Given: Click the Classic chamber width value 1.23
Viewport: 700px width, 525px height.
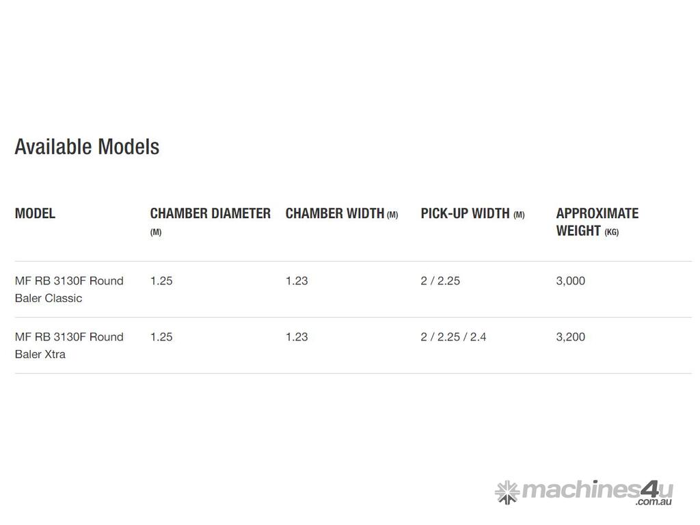Looking at the screenshot, I should click(x=297, y=281).
